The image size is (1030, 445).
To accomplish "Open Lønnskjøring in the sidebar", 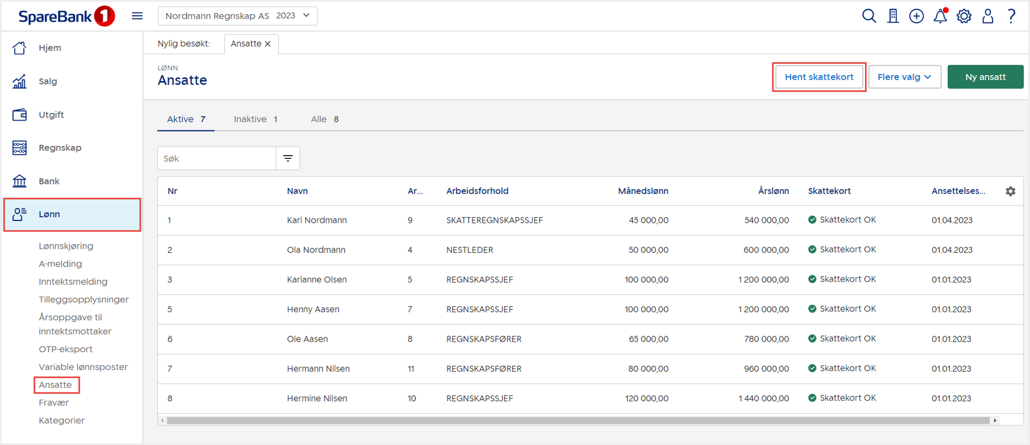I will [66, 246].
